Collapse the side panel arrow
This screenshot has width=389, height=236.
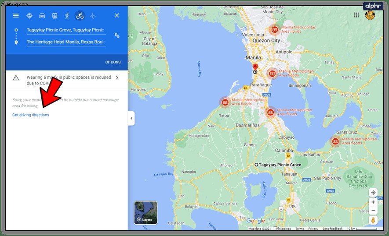point(131,118)
